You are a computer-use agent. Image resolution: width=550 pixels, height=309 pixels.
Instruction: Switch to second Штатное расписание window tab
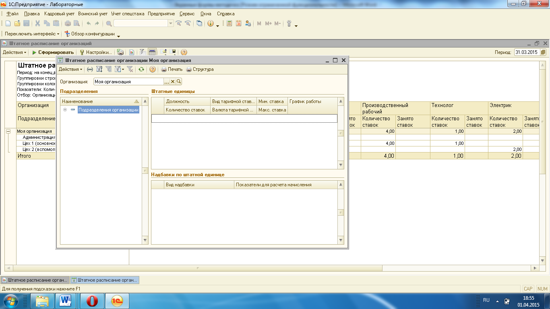[105, 280]
